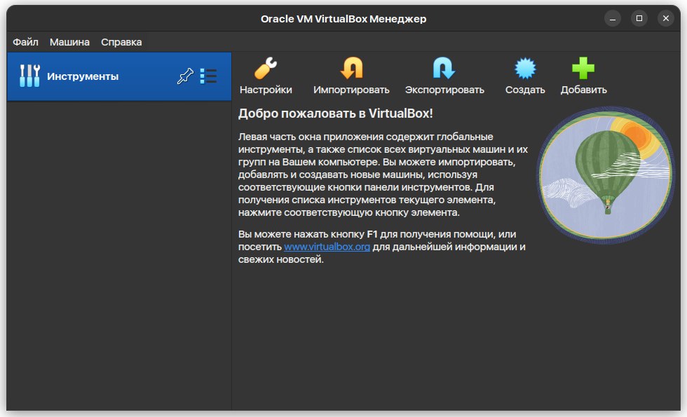Click the Импортировать orange arrow icon

click(x=351, y=69)
